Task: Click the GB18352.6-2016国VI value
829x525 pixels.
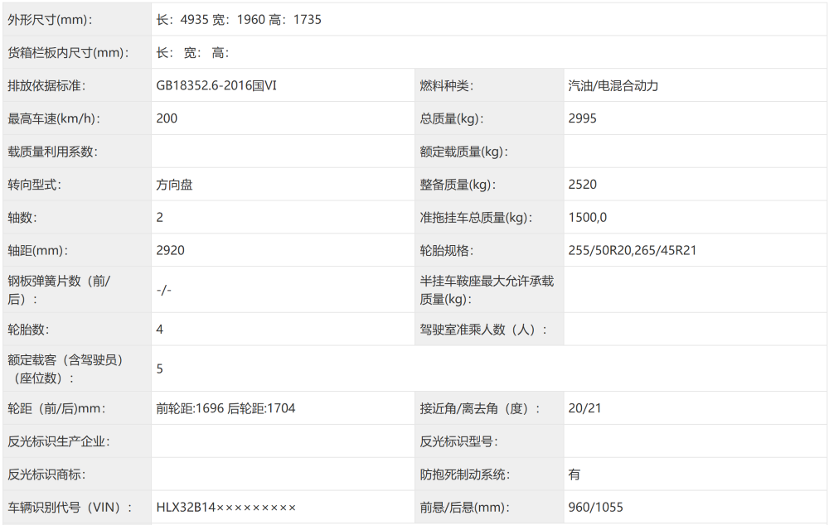Action: [x=216, y=85]
